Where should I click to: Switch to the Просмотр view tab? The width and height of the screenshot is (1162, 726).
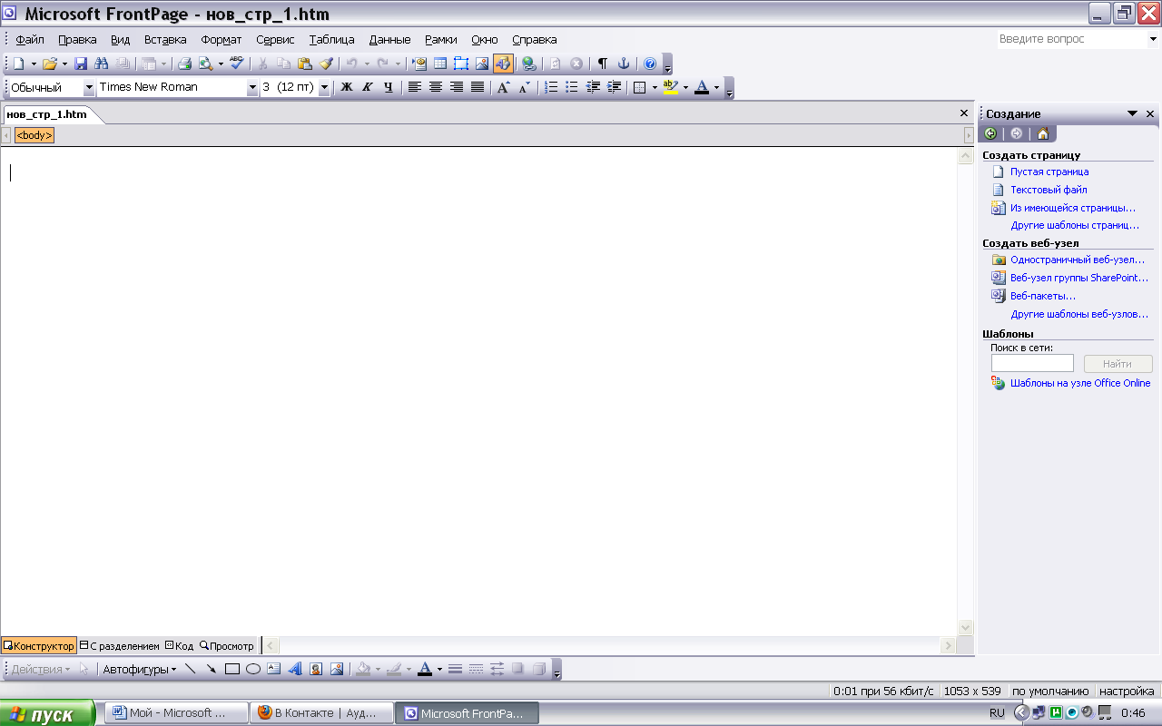(227, 645)
